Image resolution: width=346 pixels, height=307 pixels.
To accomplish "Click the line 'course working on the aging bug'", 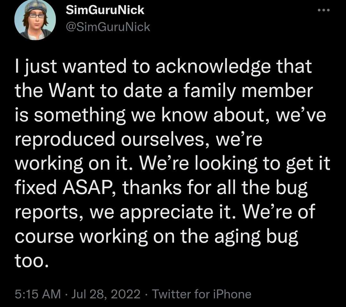I will tap(156, 237).
